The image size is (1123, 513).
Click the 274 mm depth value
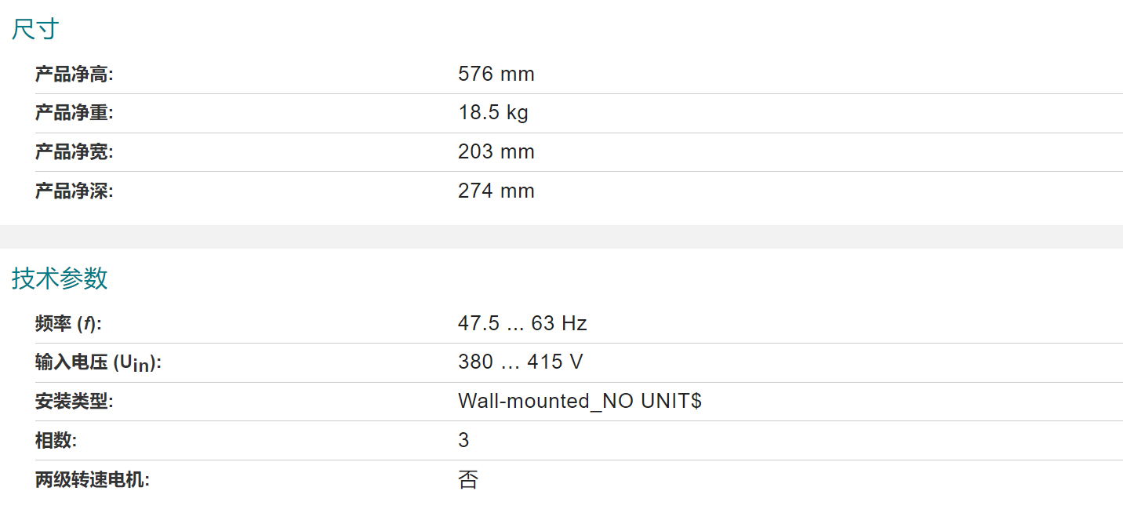coord(496,191)
